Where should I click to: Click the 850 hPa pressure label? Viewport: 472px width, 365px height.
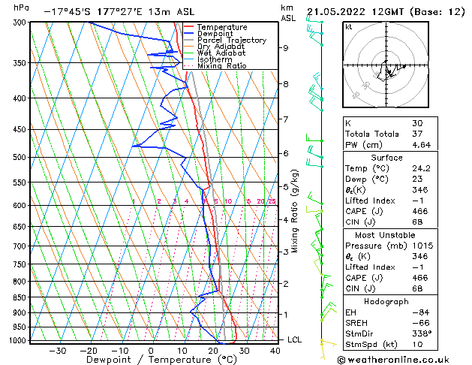click(21, 297)
